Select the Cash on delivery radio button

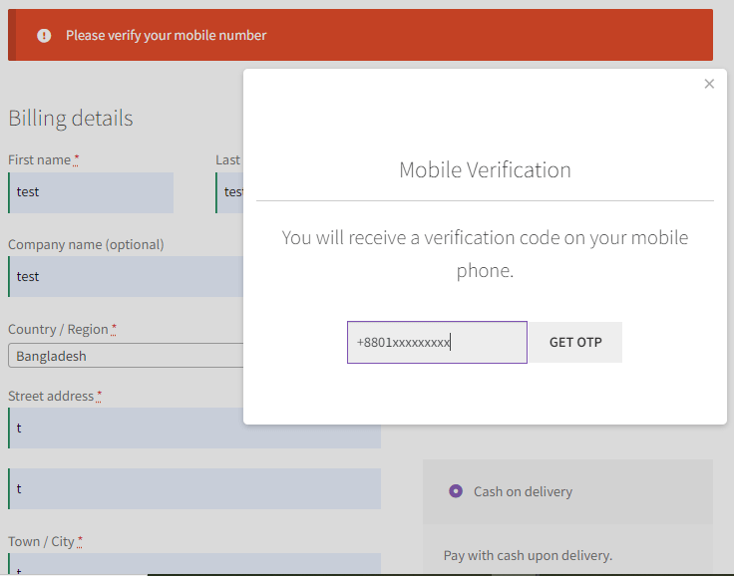456,491
